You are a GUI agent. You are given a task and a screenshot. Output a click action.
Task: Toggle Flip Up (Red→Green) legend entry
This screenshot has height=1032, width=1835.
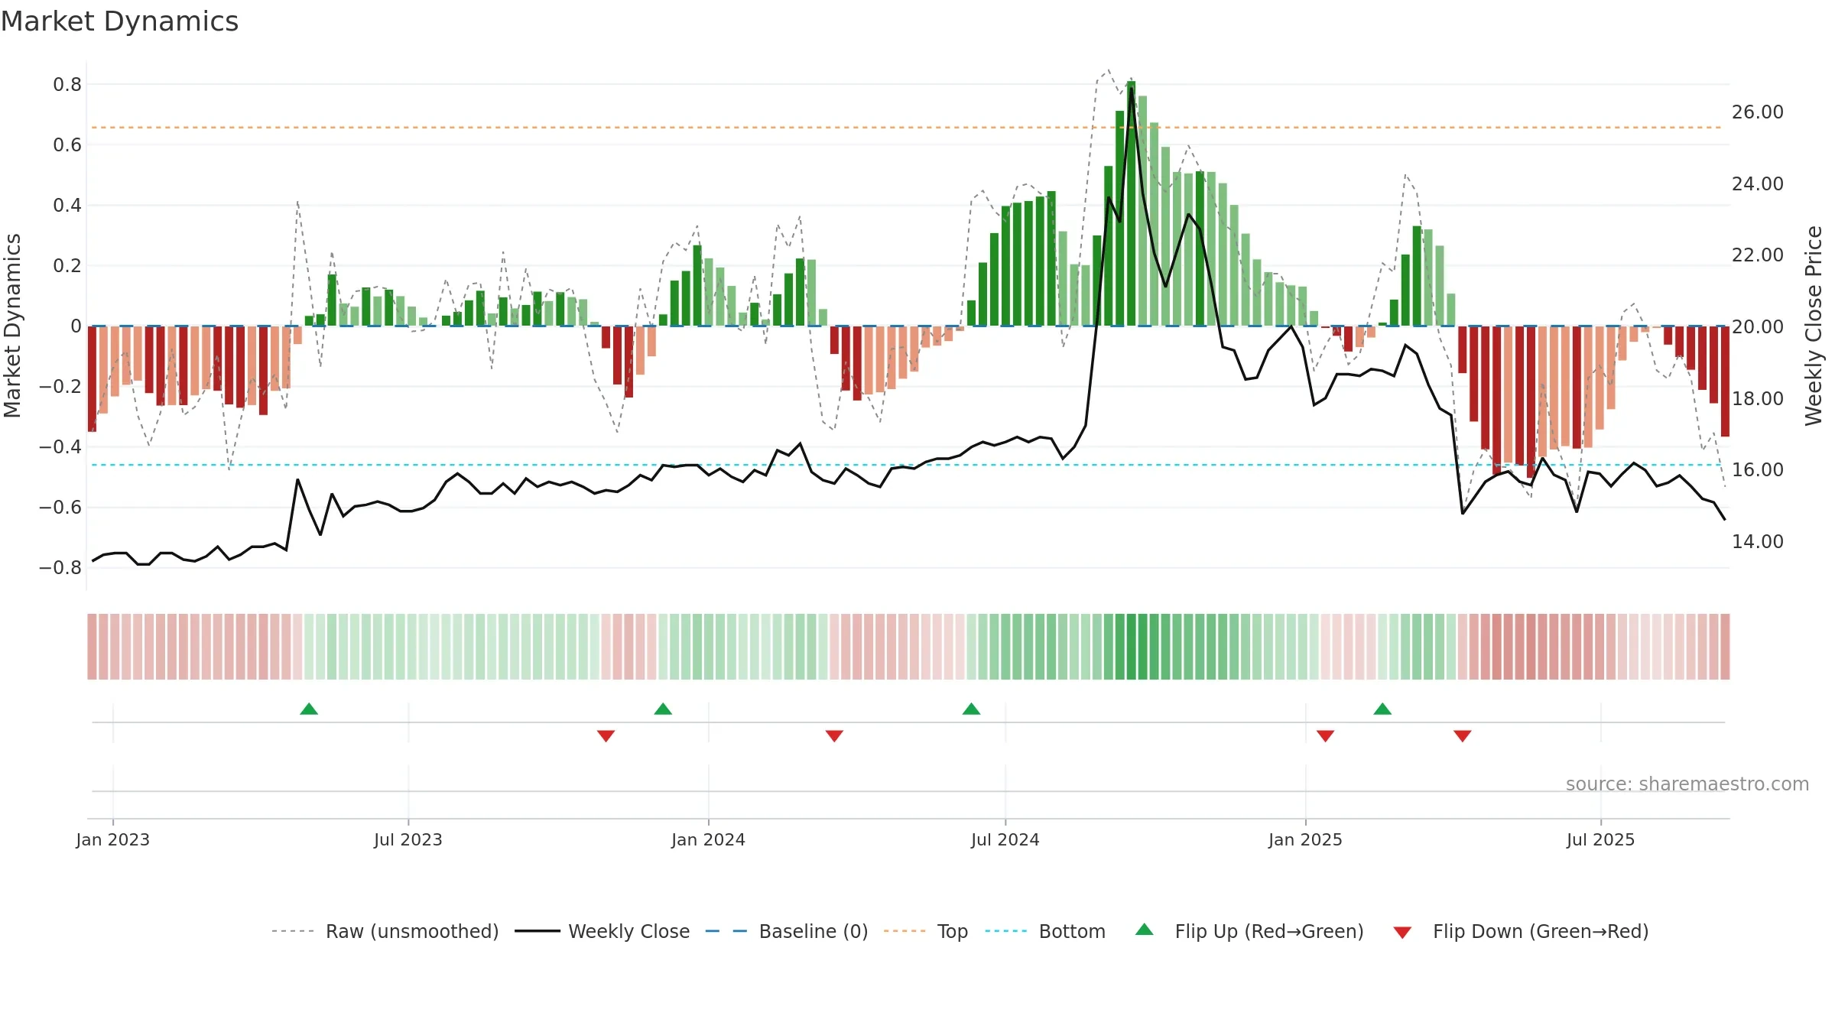tap(1249, 931)
